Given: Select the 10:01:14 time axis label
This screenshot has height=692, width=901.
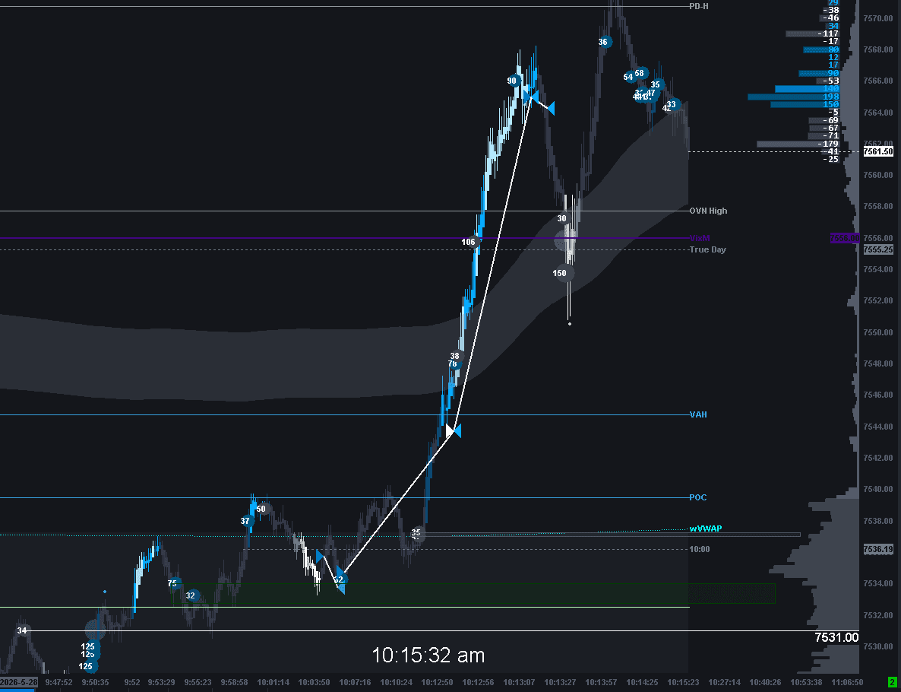Looking at the screenshot, I should tap(273, 682).
